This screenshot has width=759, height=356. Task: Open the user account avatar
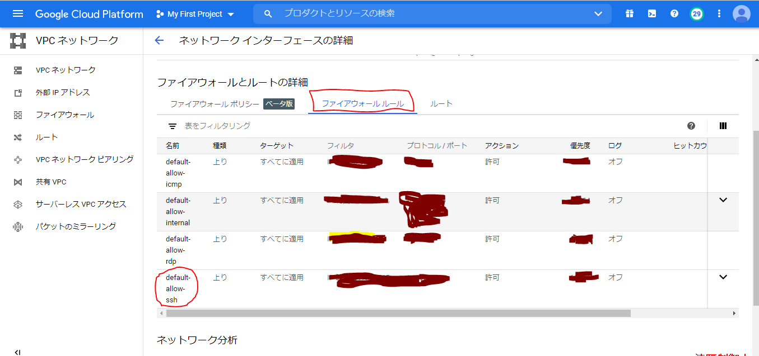click(x=742, y=13)
